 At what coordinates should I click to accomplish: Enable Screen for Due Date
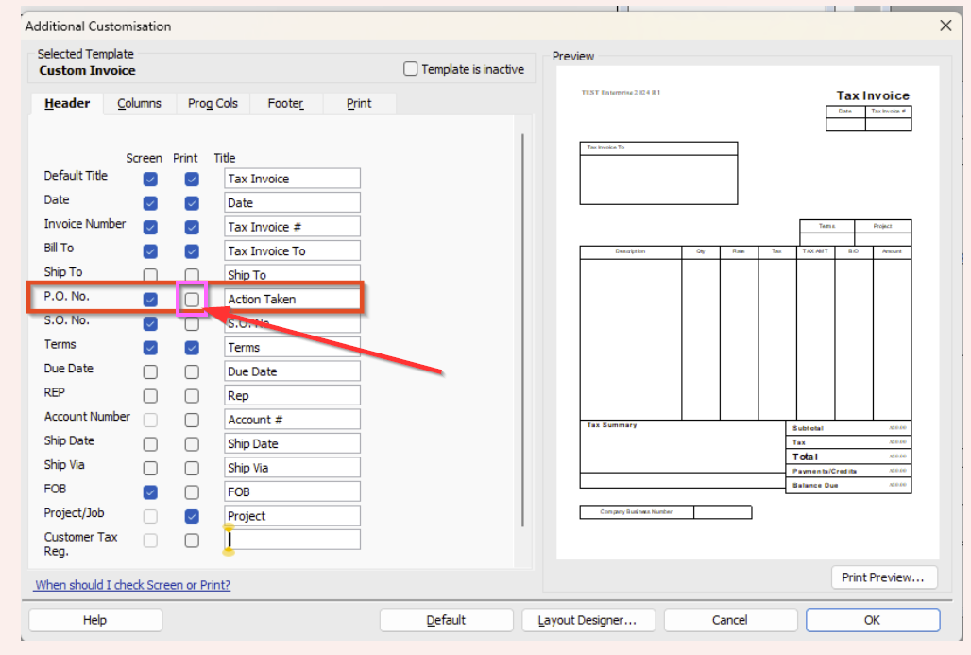pyautogui.click(x=150, y=371)
